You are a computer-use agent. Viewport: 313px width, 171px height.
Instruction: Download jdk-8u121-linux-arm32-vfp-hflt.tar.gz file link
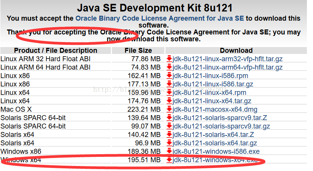tap(227, 59)
